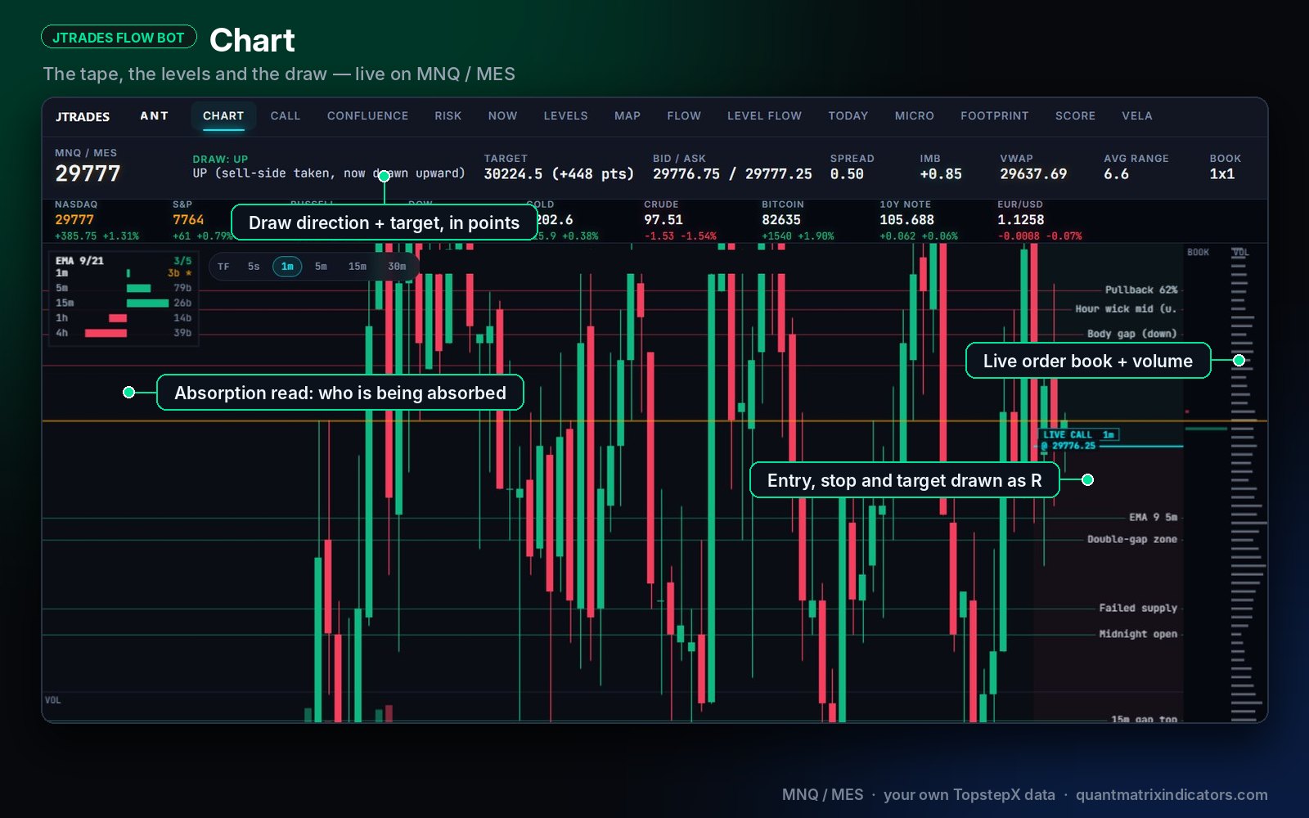Image resolution: width=1309 pixels, height=818 pixels.
Task: Show the TODAY tab
Action: point(848,116)
